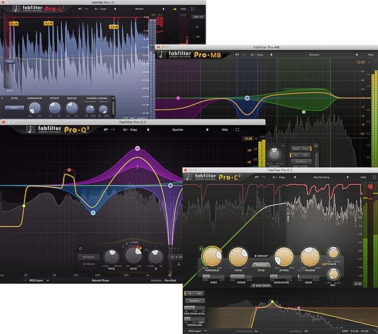Click the Attack knob in Pro-L 2
Viewport: 378px width, 334px height.
54,108
